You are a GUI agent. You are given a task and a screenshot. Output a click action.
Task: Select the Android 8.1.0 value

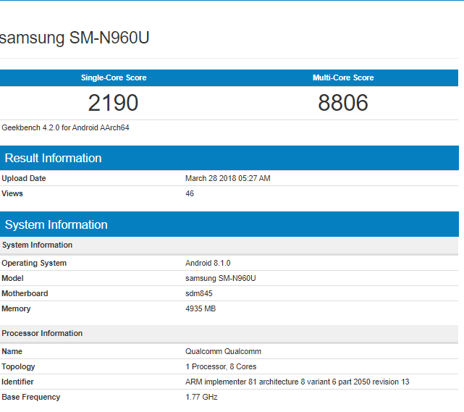pyautogui.click(x=208, y=263)
